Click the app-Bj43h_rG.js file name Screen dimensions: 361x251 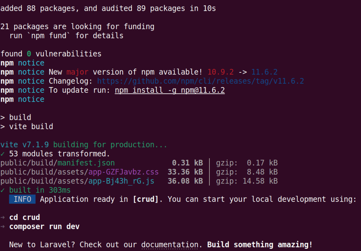tap(121, 181)
